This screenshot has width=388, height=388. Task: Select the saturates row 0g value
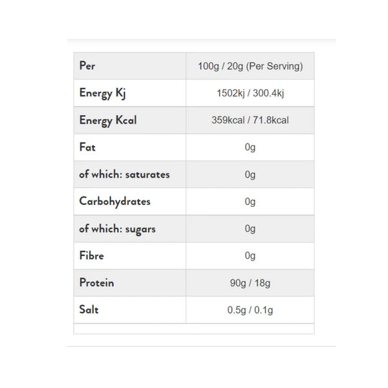(x=250, y=175)
